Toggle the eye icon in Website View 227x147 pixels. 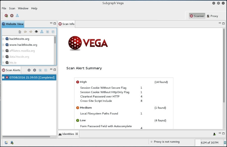36,32
